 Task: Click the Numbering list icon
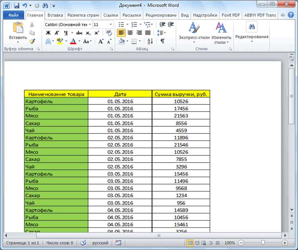134,25
